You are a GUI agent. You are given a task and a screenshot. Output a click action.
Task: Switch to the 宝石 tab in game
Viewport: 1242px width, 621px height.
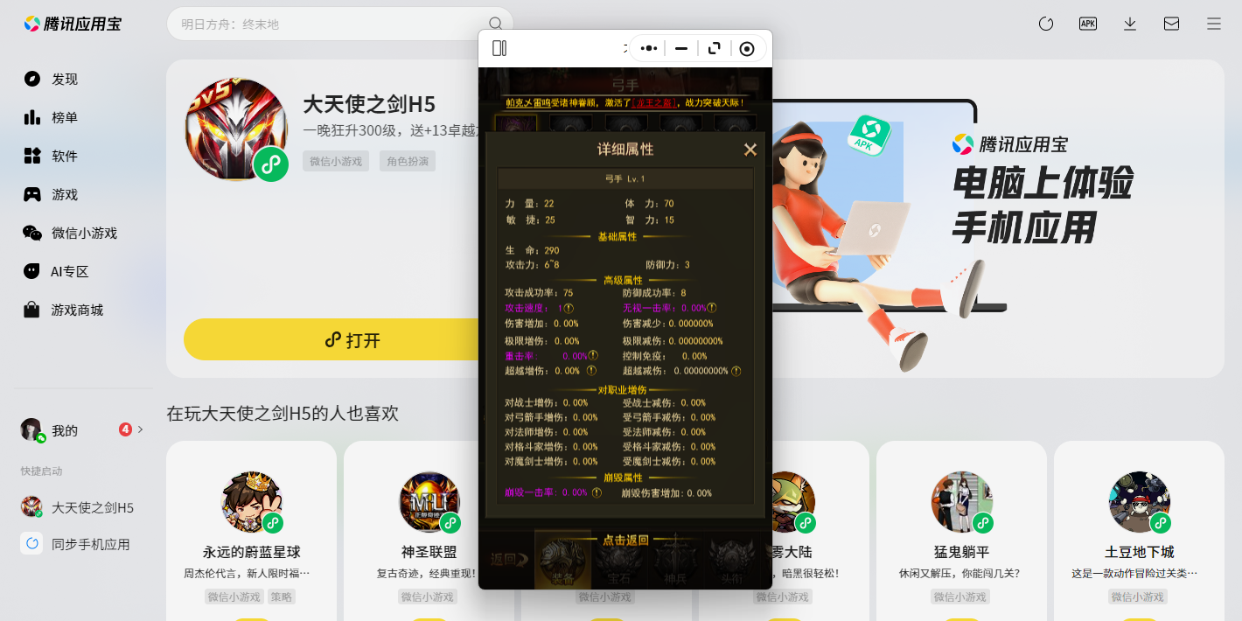[x=618, y=558]
